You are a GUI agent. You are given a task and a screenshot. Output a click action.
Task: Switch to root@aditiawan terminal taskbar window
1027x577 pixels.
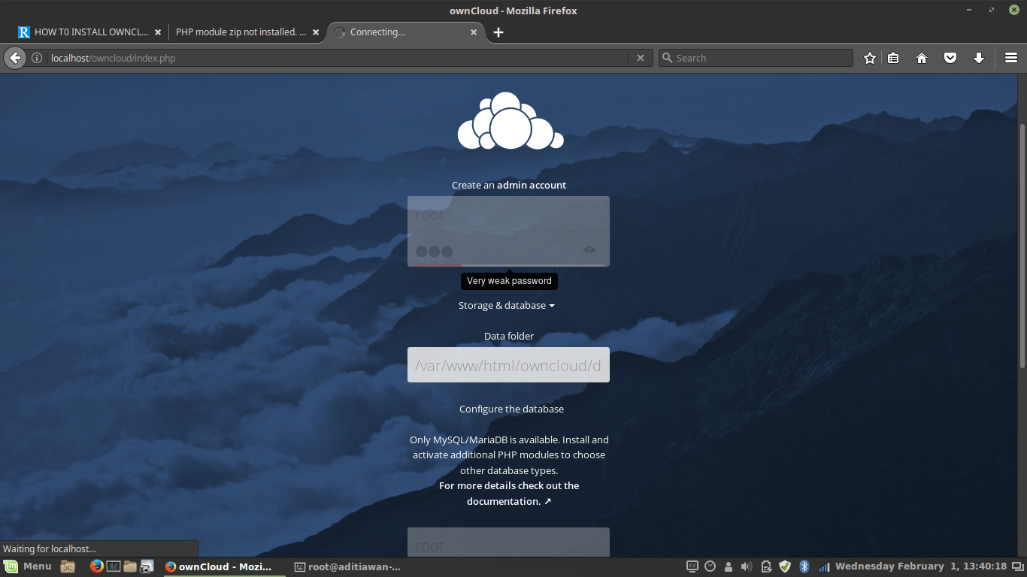click(x=347, y=566)
